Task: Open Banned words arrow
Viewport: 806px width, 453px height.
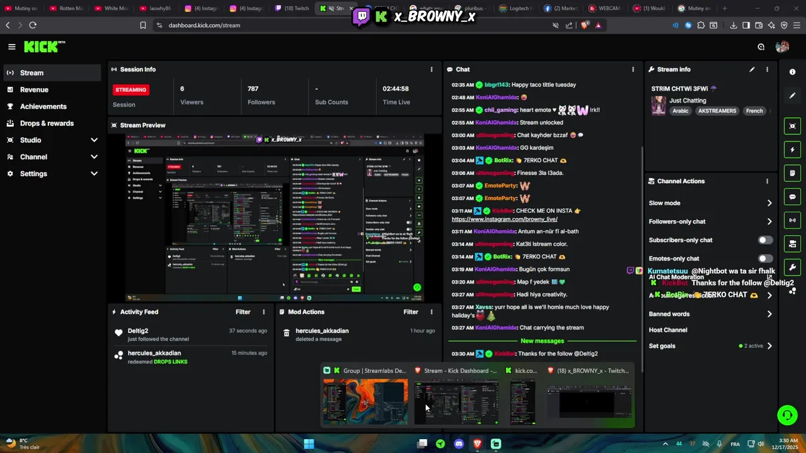Action: [769, 314]
